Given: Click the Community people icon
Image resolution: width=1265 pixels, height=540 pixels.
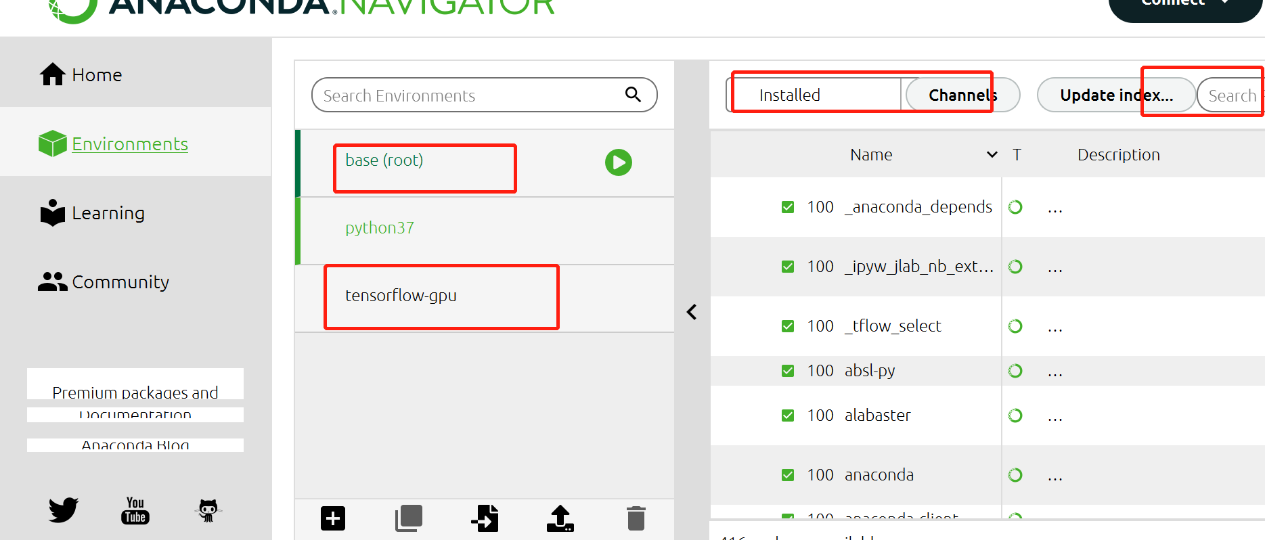Looking at the screenshot, I should tap(53, 282).
